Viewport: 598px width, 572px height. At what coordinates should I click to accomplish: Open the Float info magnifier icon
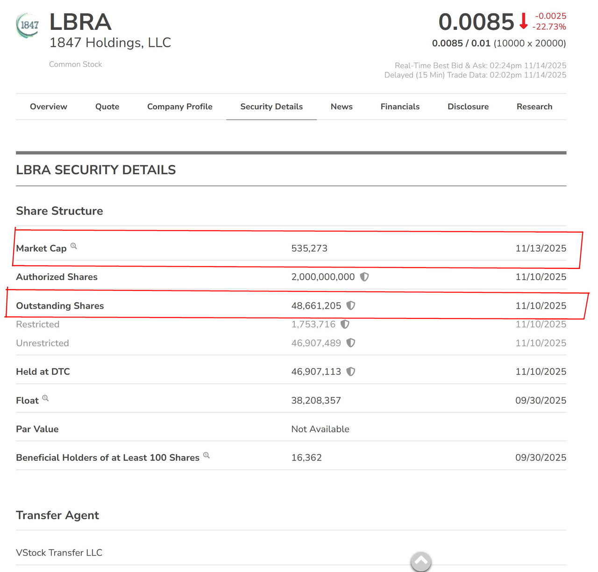coord(45,398)
